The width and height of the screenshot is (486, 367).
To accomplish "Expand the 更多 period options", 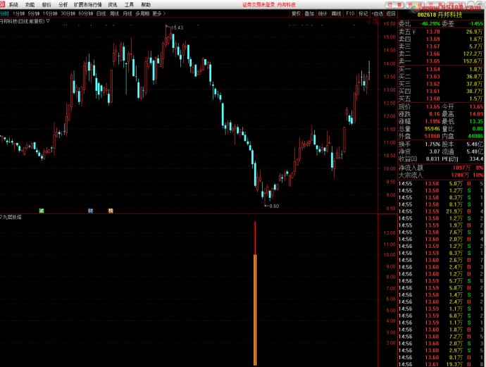I will pyautogui.click(x=158, y=13).
